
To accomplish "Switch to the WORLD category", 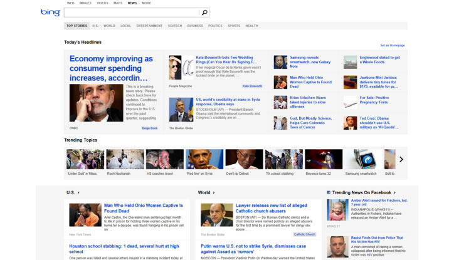I will [x=110, y=26].
